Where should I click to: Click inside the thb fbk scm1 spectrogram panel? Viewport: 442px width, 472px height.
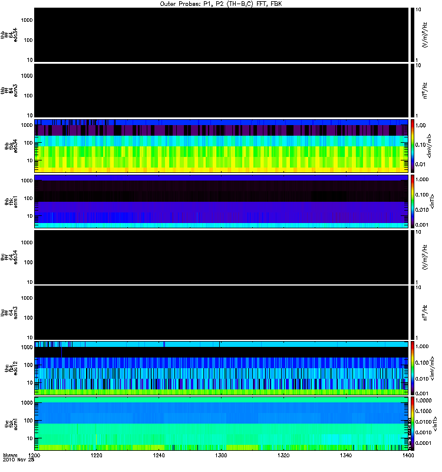point(221,201)
